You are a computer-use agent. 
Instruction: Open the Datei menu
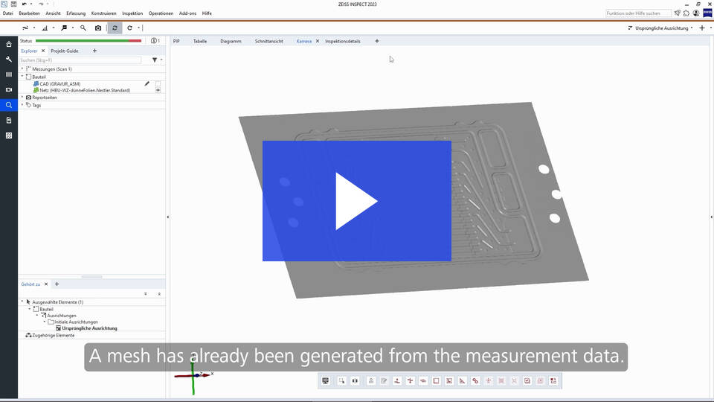click(7, 13)
